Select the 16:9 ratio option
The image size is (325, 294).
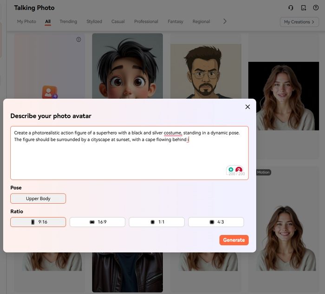click(x=97, y=222)
